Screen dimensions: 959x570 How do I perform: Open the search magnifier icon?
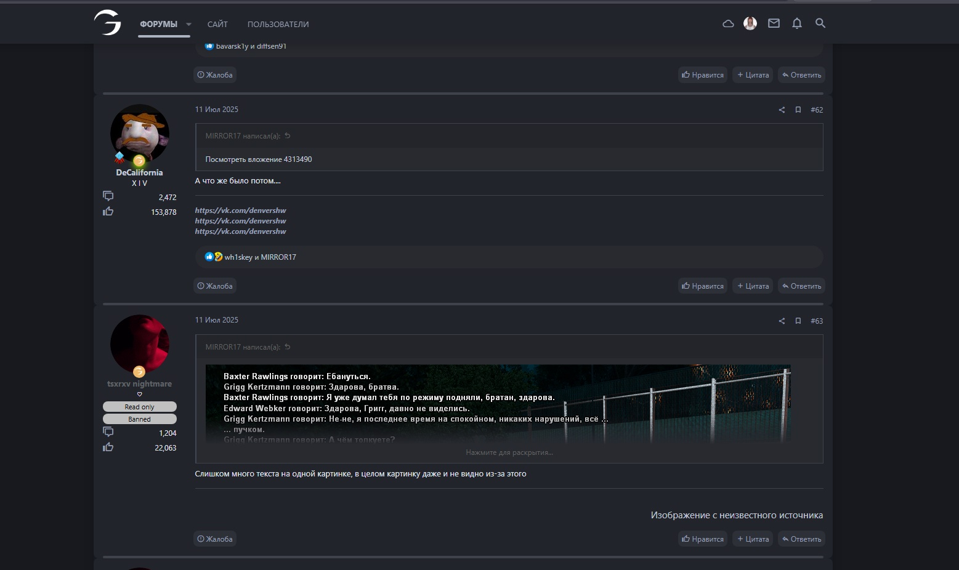tap(820, 23)
